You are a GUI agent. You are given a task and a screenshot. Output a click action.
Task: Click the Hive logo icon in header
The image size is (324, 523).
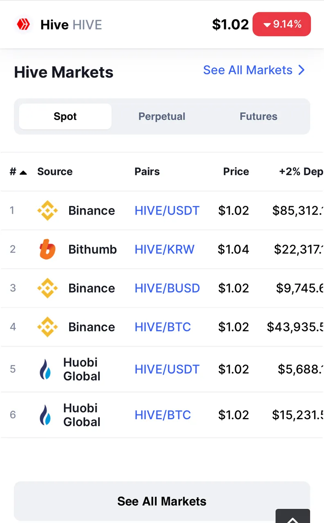[23, 25]
